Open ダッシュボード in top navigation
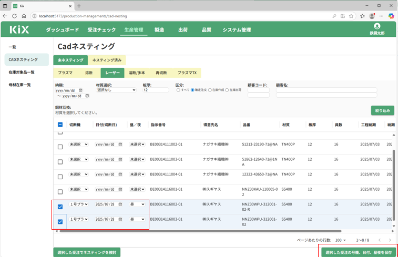 pos(63,30)
